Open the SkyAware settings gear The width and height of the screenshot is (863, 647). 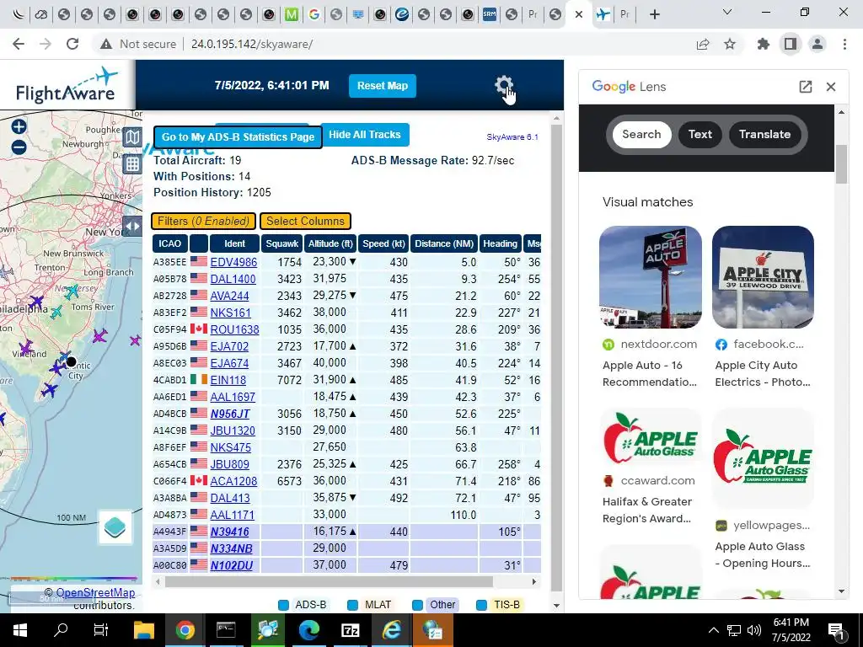coord(503,85)
